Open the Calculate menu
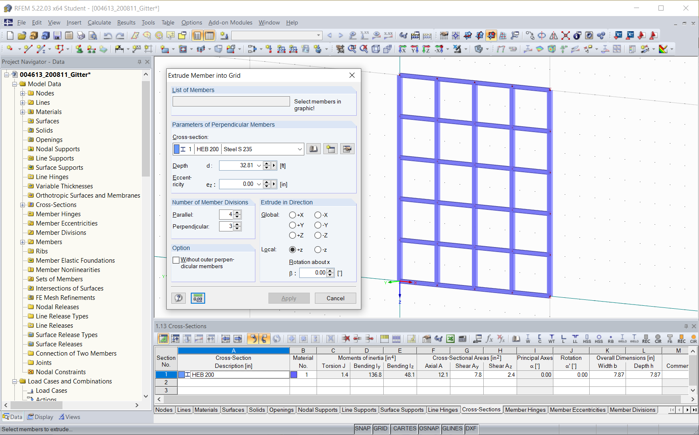 pos(99,22)
